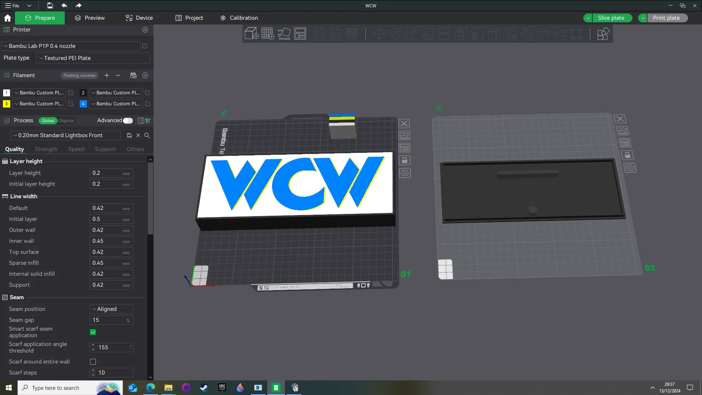Open the Plate type dropdown

coord(93,58)
